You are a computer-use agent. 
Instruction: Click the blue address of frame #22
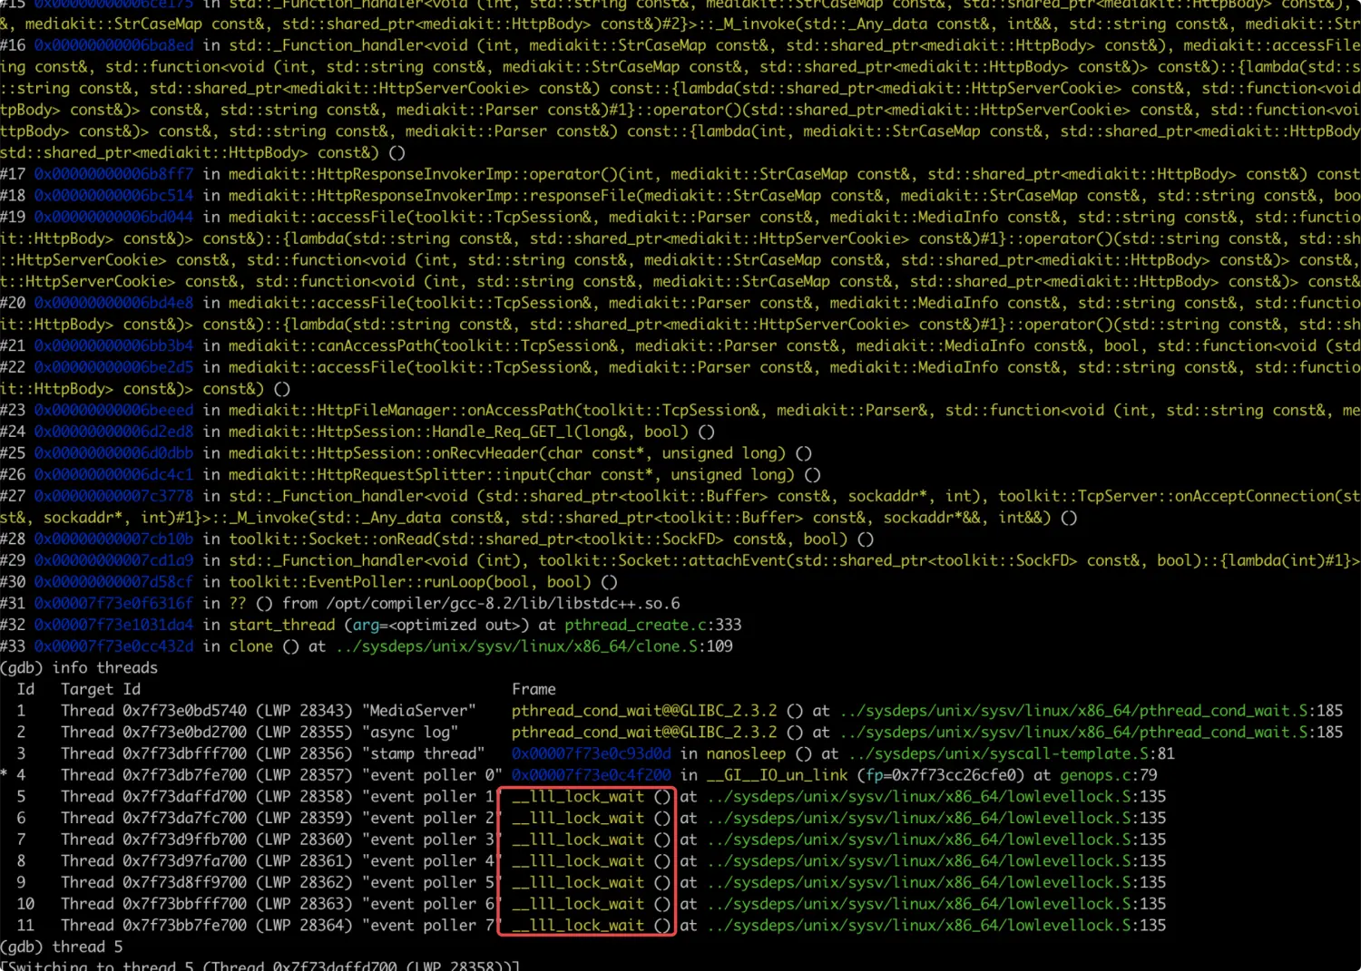(113, 366)
